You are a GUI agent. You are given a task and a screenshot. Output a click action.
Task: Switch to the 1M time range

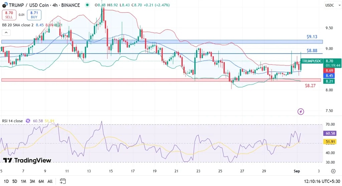(x=23, y=181)
